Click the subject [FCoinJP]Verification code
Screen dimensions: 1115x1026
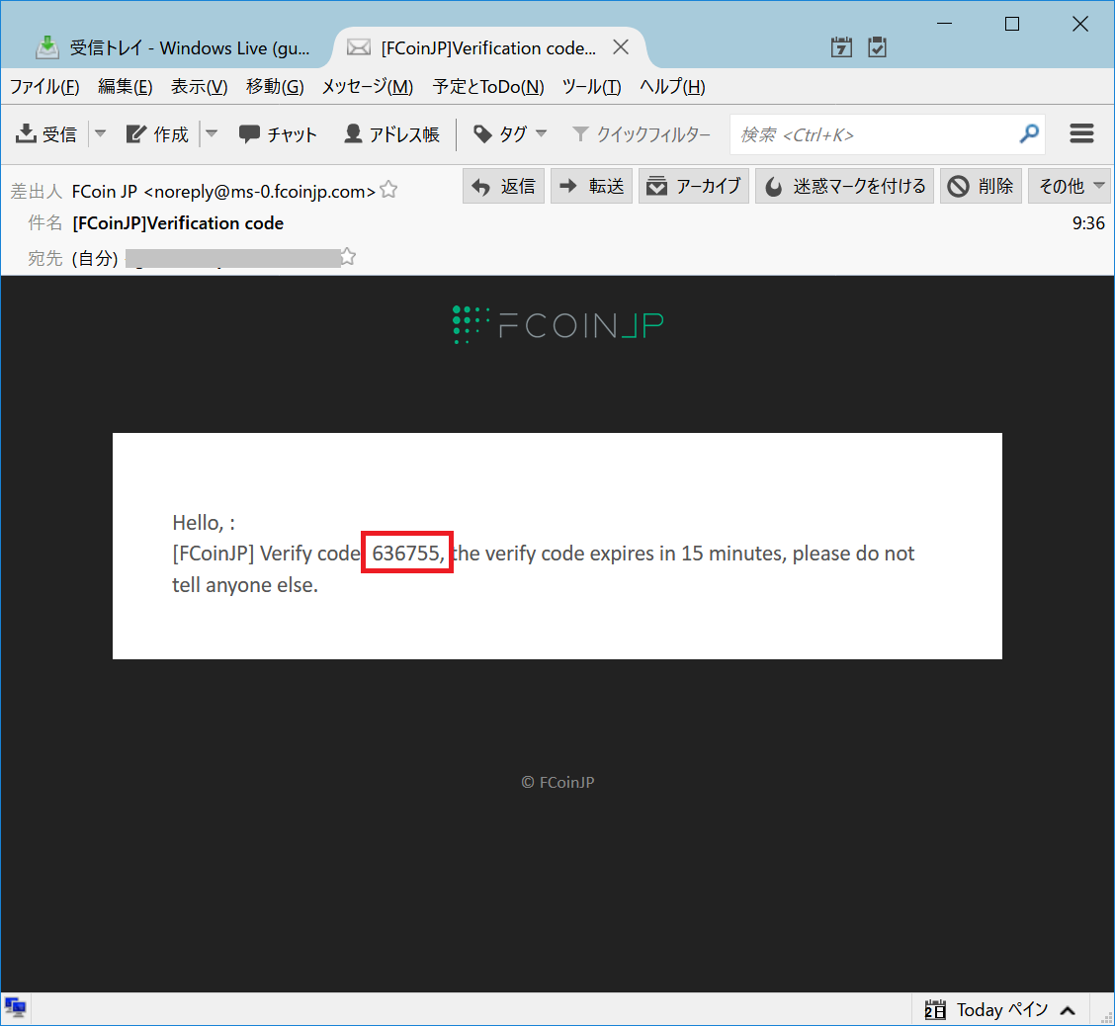[x=178, y=223]
